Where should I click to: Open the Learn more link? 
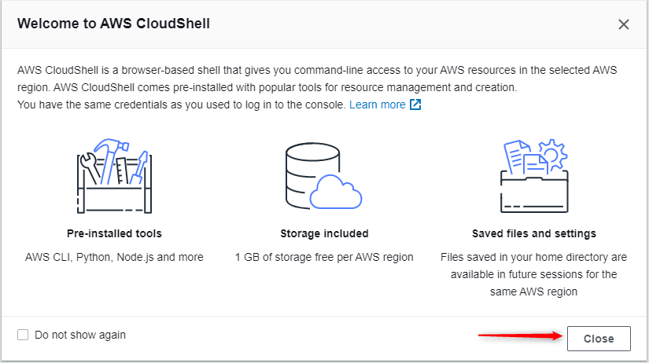(377, 104)
